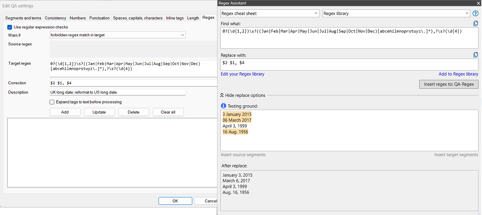Click 'January 3, 2015' in After replace
This screenshot has height=215, width=482.
[x=237, y=175]
